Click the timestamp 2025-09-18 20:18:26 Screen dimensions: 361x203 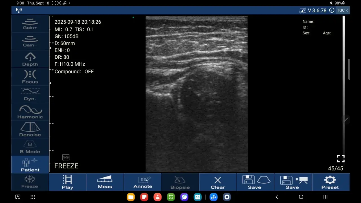tap(78, 22)
